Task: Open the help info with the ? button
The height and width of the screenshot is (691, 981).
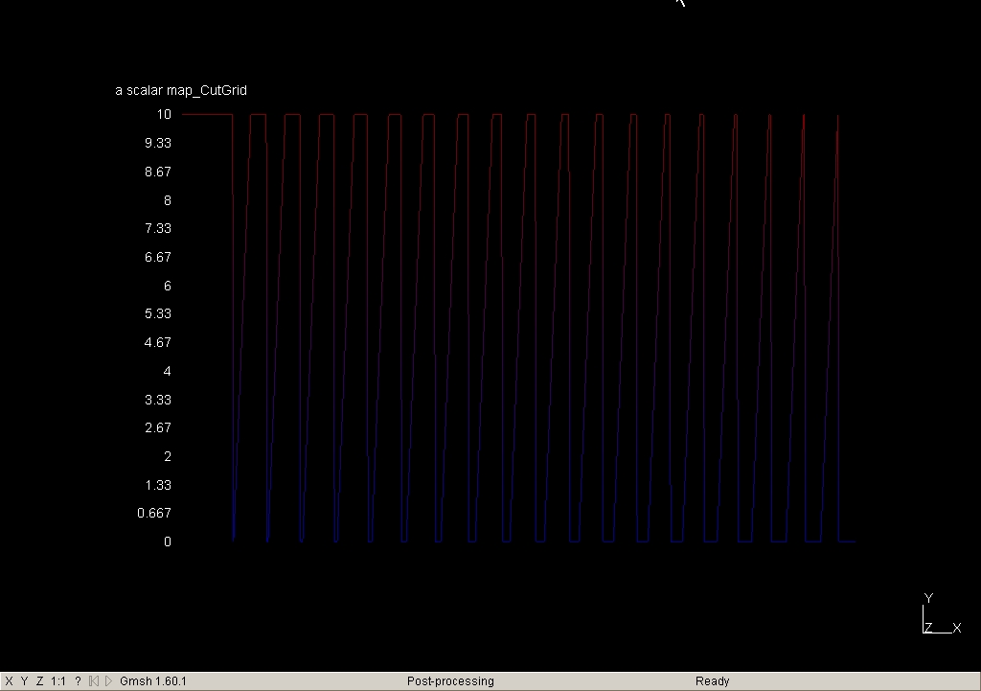Action: [78, 681]
